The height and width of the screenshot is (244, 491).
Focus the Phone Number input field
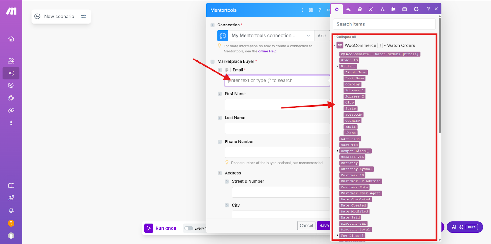click(277, 152)
